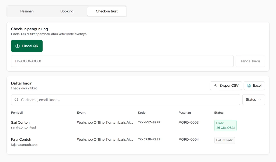
Task: Select ticket code TK-WNY7-B9RP
Action: point(149,122)
